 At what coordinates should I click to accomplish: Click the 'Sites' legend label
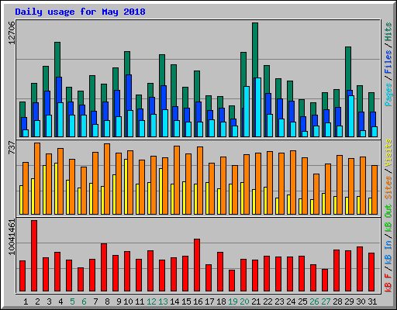pyautogui.click(x=388, y=188)
